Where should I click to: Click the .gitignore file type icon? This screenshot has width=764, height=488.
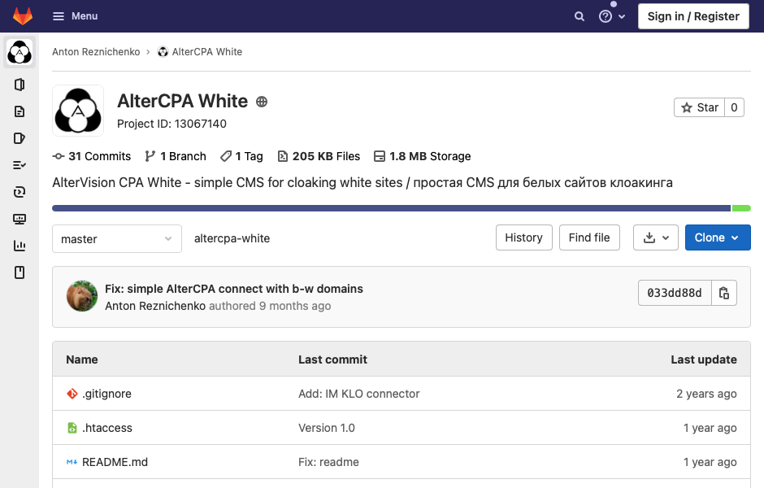tap(72, 394)
